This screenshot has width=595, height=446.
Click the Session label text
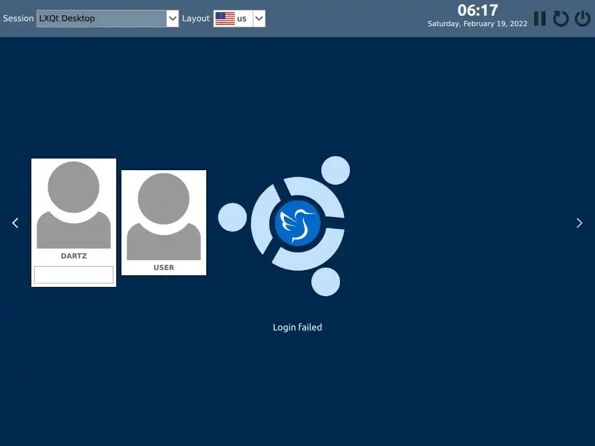18,18
